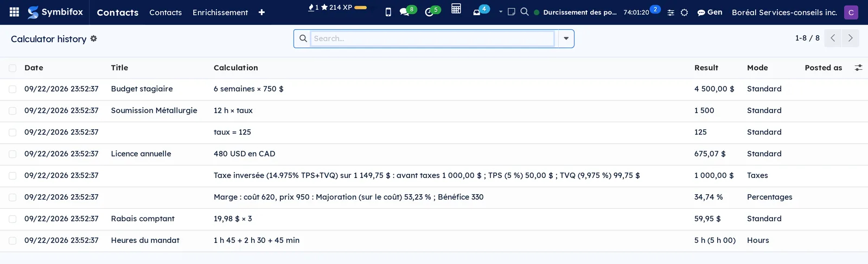Screen dimensions: 868x264
Task: Click the 4 500,00 $ result
Action: click(x=714, y=89)
